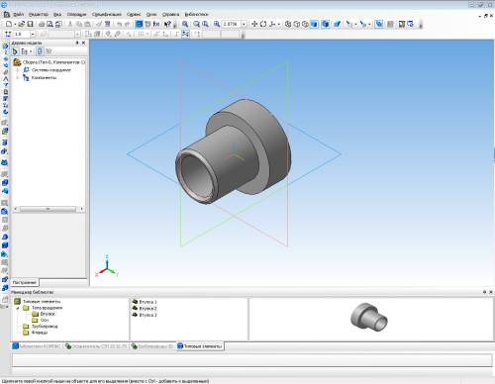Open the Справка menu
The width and height of the screenshot is (495, 384).
tap(170, 14)
